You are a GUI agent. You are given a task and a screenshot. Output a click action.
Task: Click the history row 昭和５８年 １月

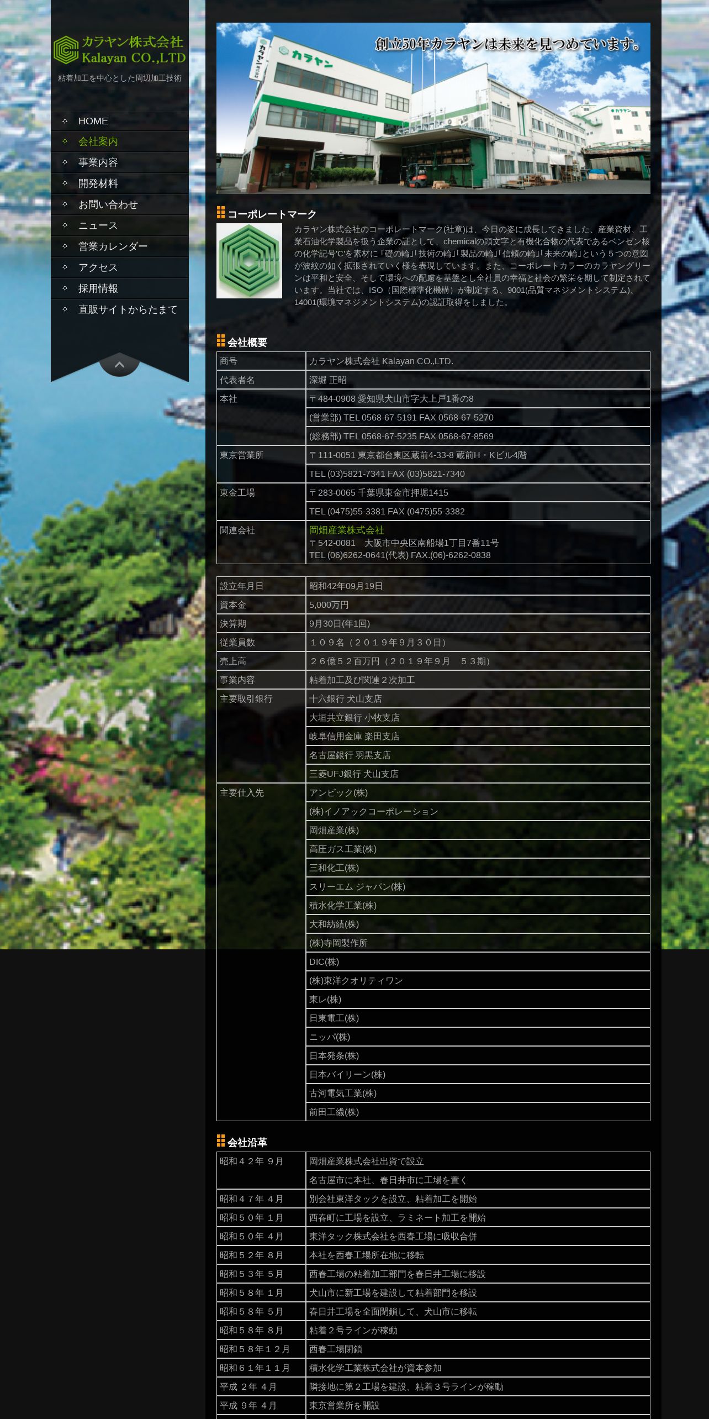coord(433,1293)
